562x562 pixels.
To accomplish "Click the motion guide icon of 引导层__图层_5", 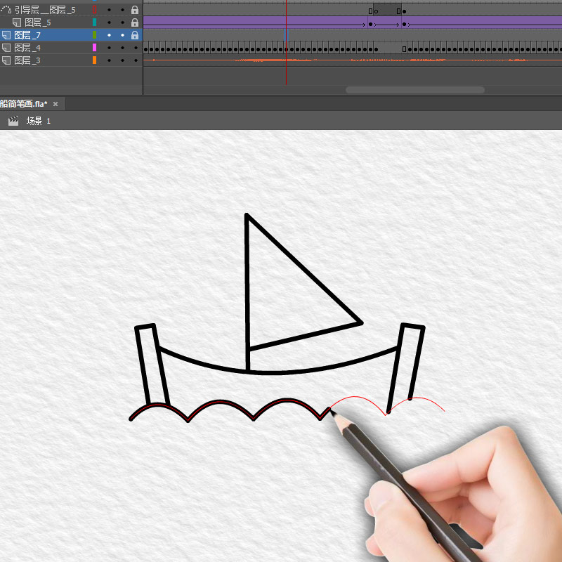I will click(6, 9).
